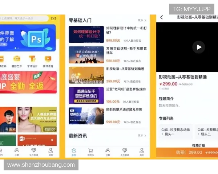
Task: Open the 我的 profile icon in middle screen
Action: (141, 151)
